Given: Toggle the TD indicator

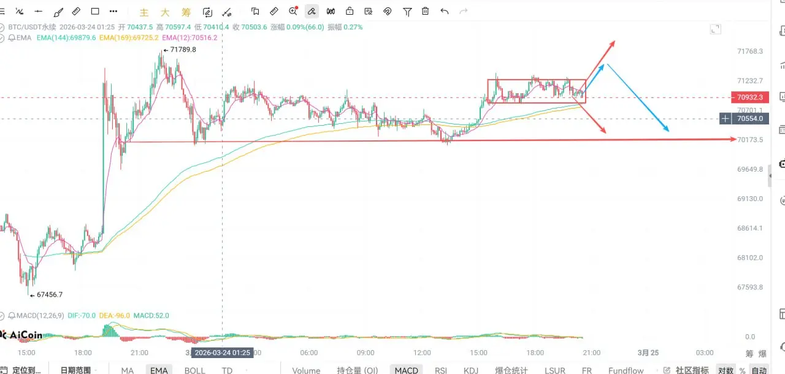Looking at the screenshot, I should (x=227, y=370).
